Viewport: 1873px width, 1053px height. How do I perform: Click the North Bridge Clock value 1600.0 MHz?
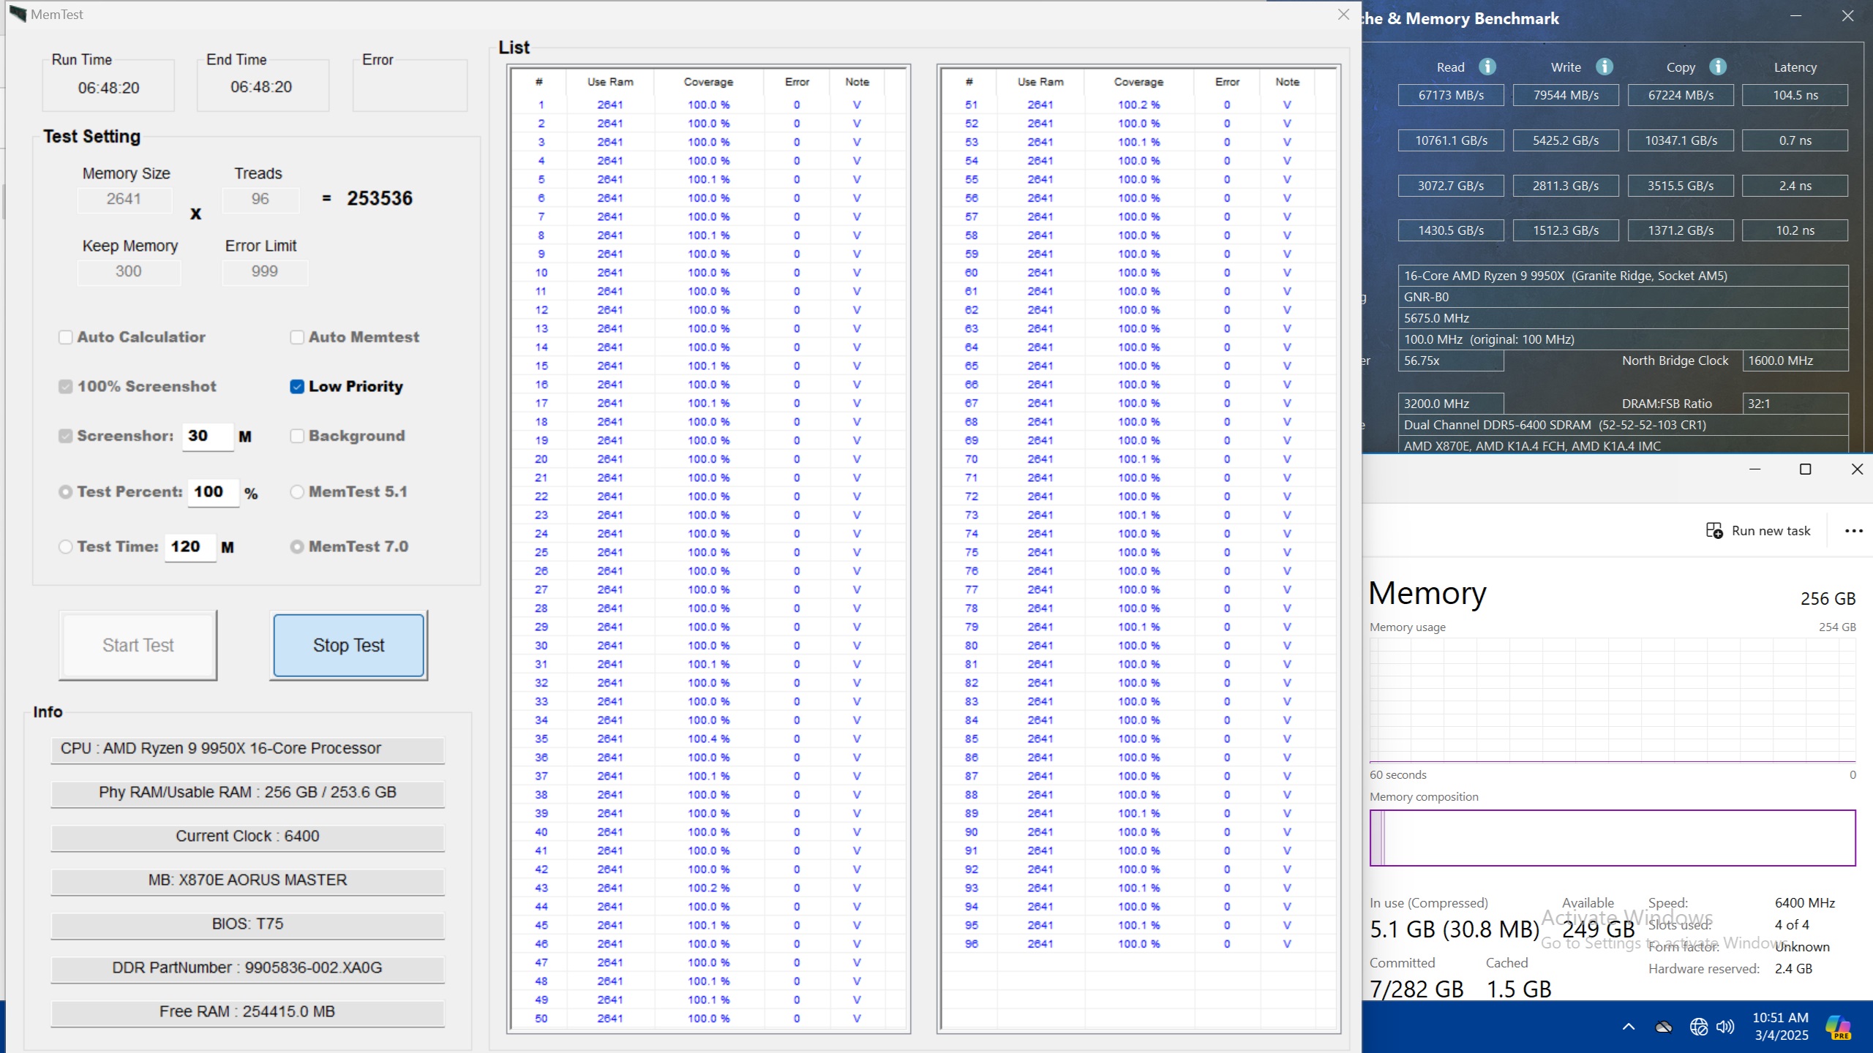click(x=1795, y=361)
